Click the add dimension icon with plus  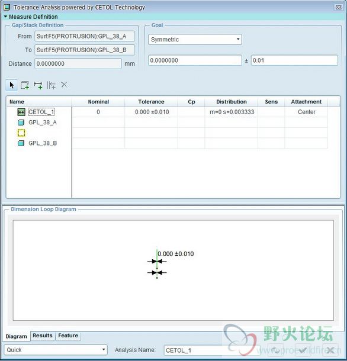(x=38, y=85)
